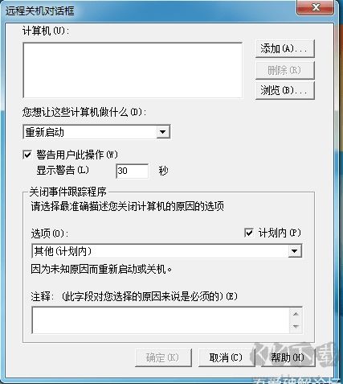
Task: Click the 添加(A)... button
Action: (x=285, y=48)
